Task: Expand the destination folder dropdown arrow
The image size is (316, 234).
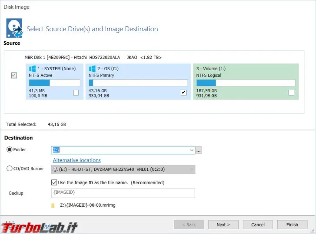Action: (191, 150)
